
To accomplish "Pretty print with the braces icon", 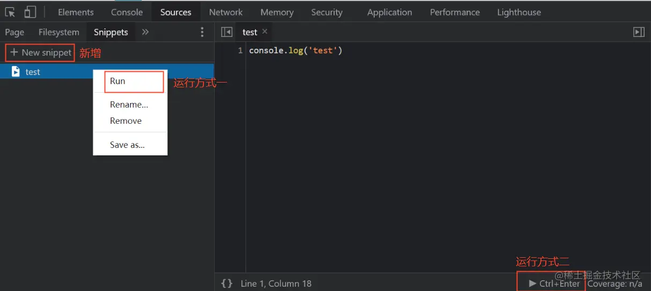I will click(227, 283).
